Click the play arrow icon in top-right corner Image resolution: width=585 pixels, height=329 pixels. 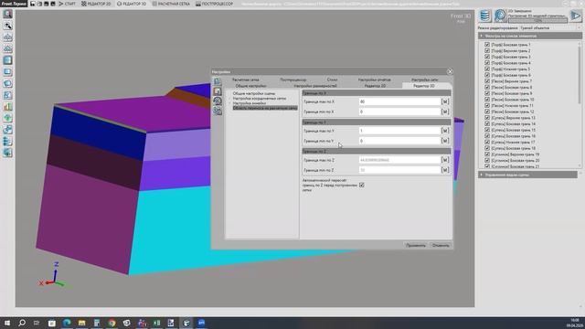[576, 16]
